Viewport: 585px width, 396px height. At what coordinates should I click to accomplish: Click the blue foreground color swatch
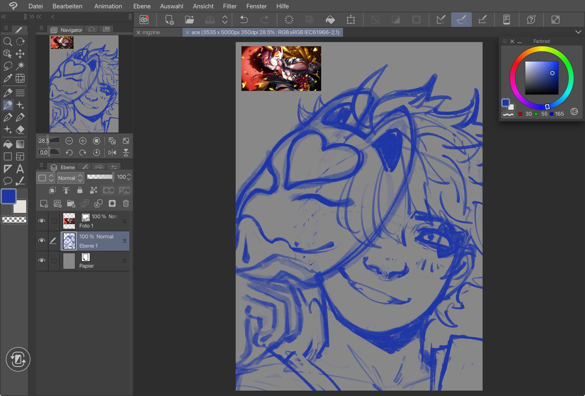[9, 196]
